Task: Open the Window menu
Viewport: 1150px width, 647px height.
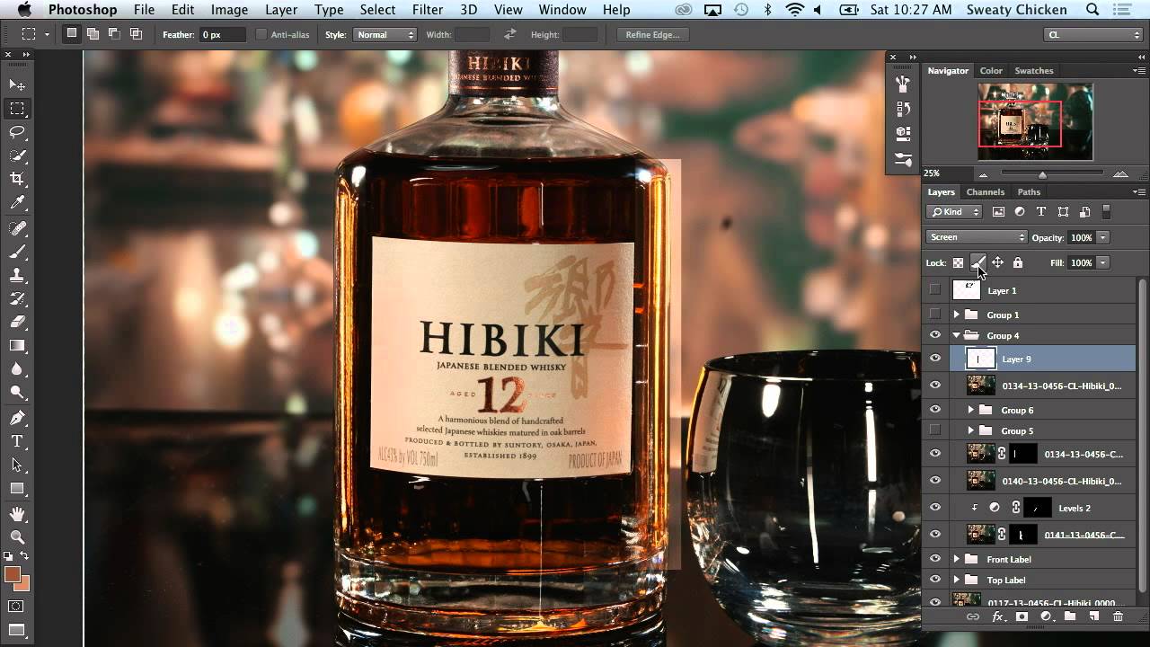Action: click(562, 10)
